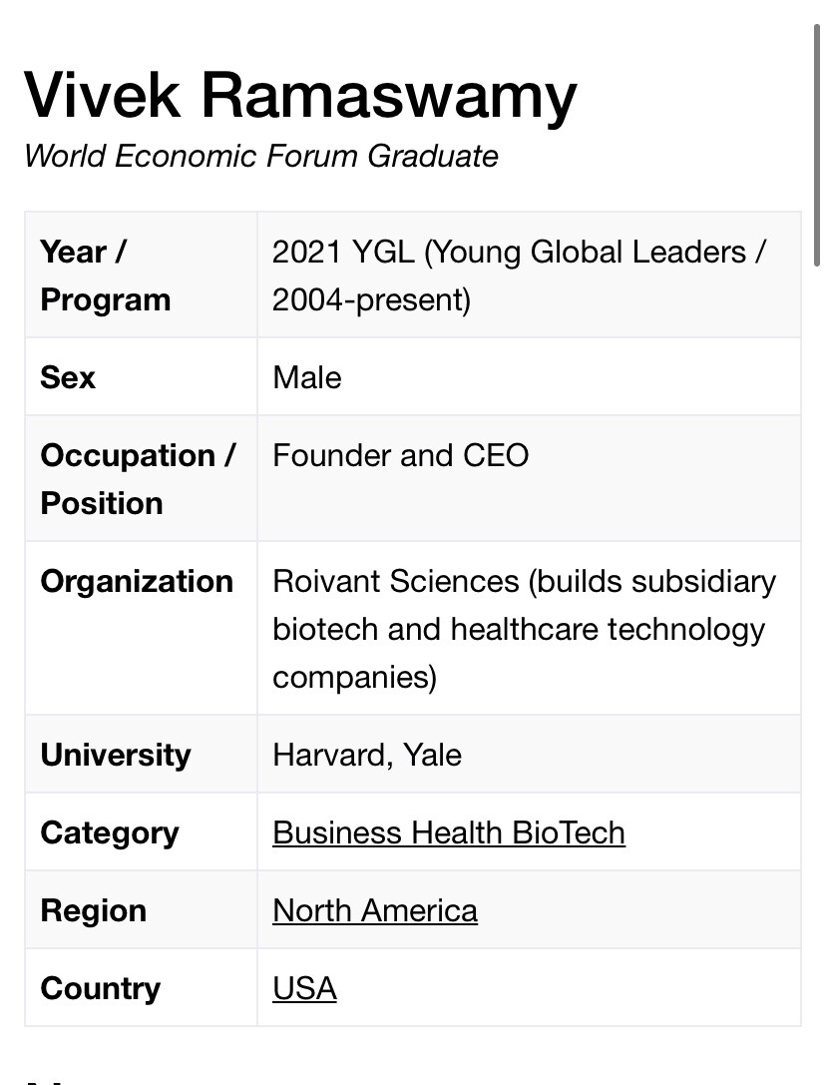The image size is (826, 1085).
Task: Follow the USA country link
Action: coord(304,988)
